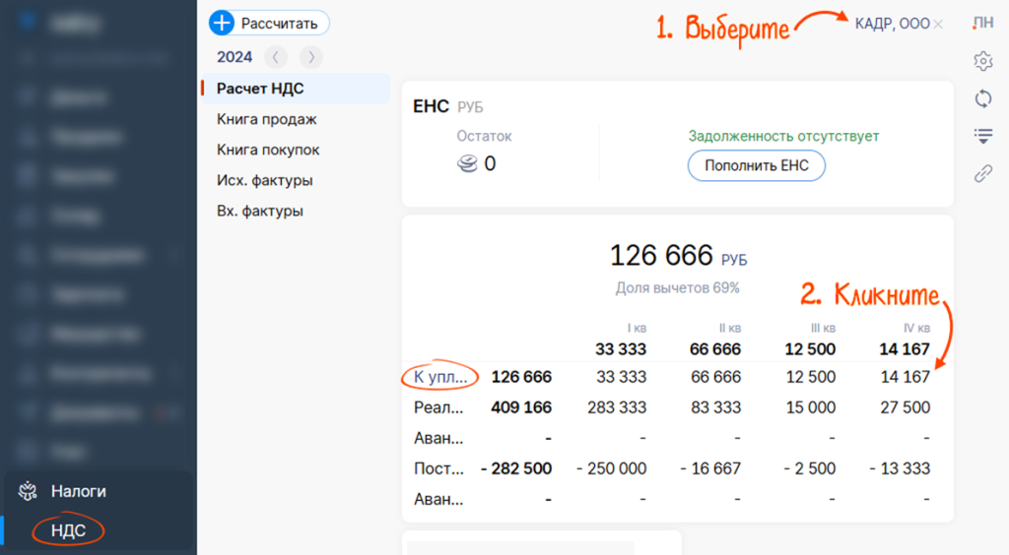This screenshot has width=1009, height=555.
Task: Click the filter lines icon
Action: (982, 136)
